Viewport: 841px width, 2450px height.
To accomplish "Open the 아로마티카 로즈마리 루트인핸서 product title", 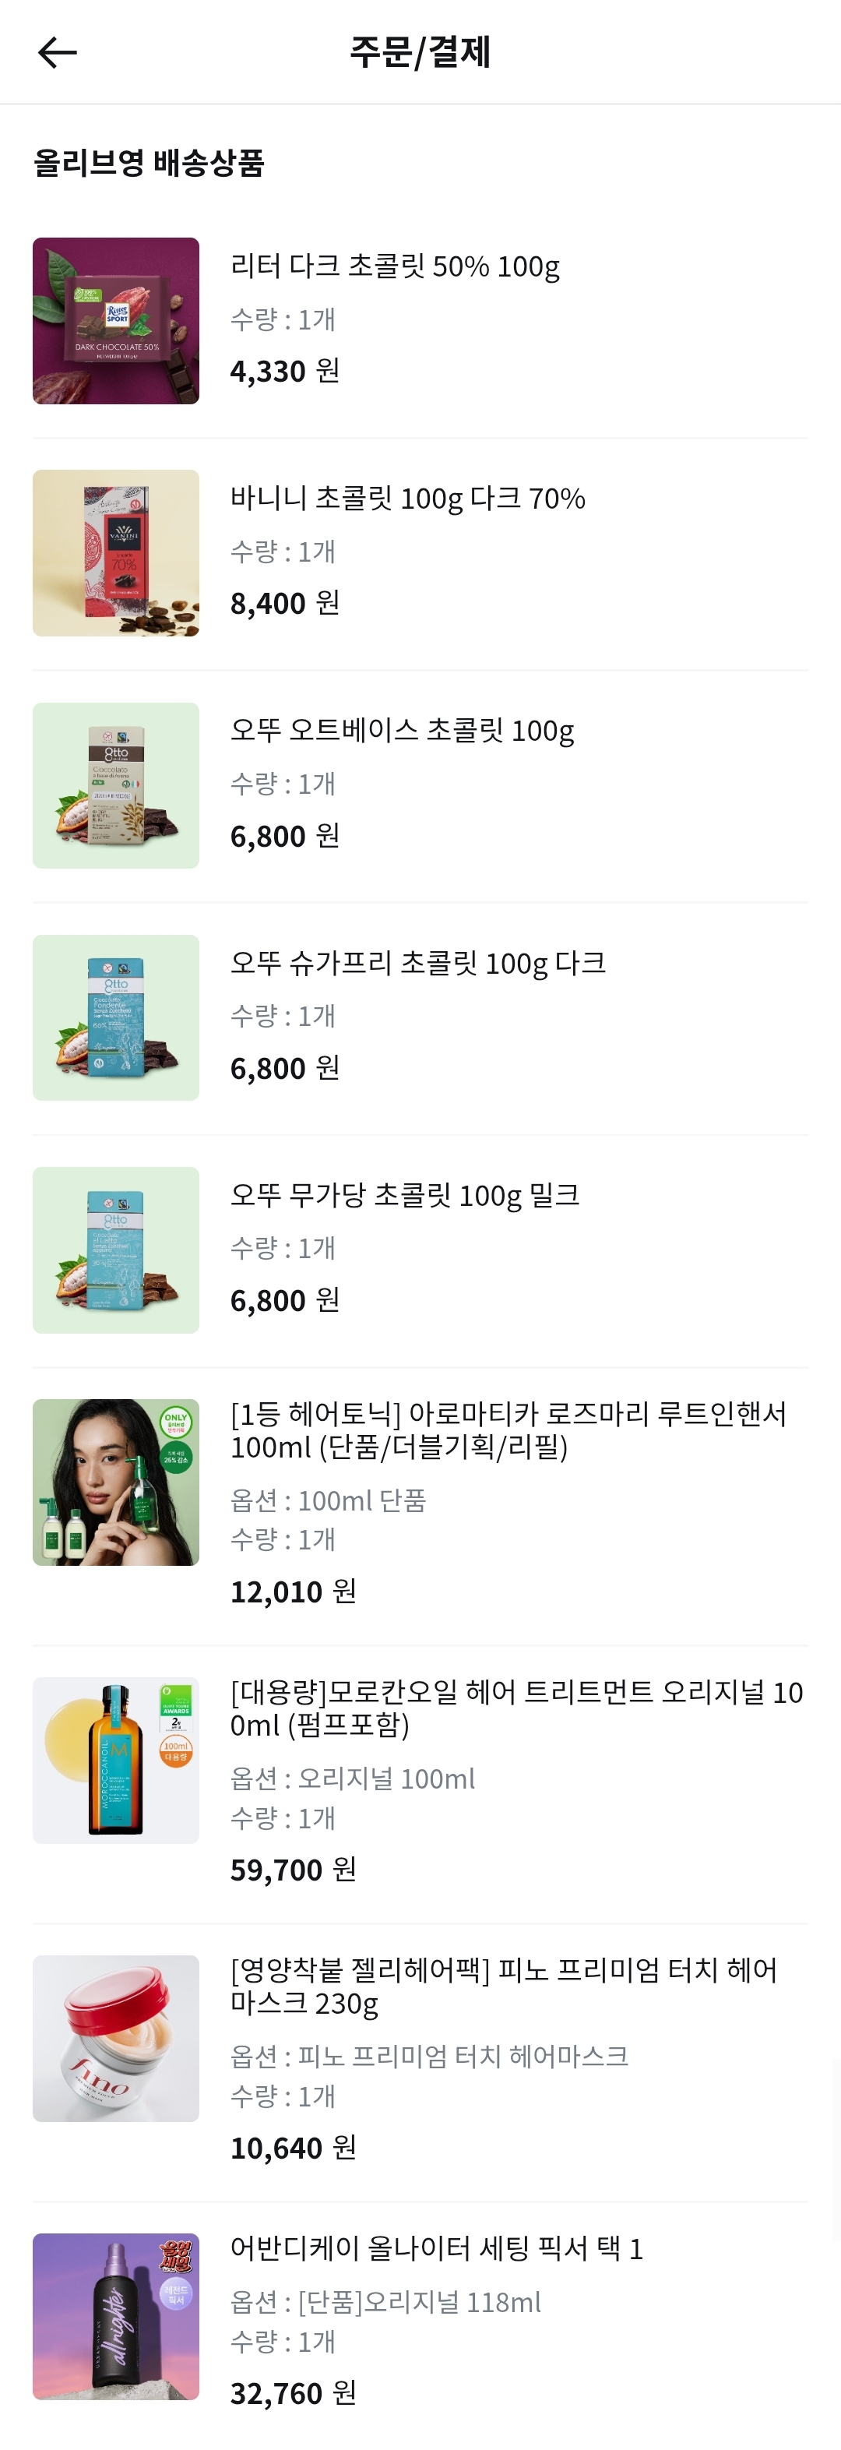I will point(508,1430).
